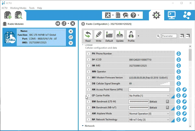
Task: Open BM Bandmask bitfield calculator
Action: pyautogui.click(x=168, y=102)
